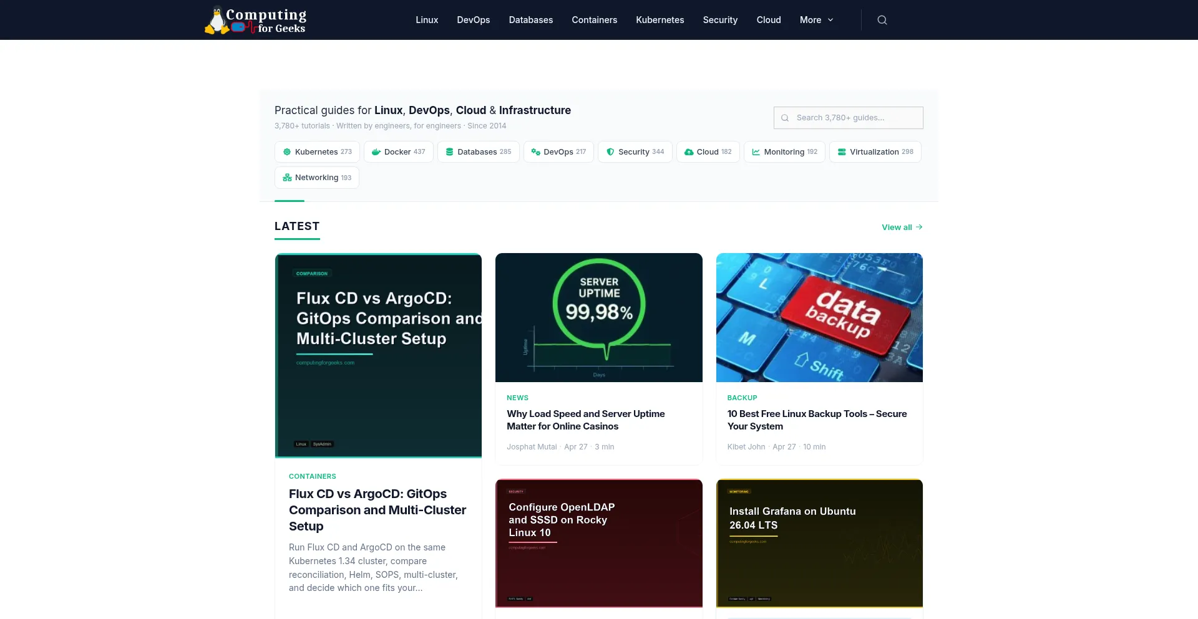1198x619 pixels.
Task: Click the BACKUP category label
Action: [743, 398]
